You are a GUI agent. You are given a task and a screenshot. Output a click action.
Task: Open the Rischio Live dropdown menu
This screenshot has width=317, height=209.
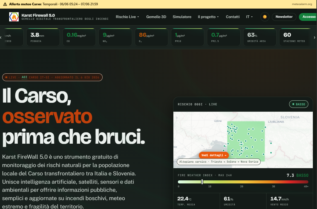pos(127,17)
